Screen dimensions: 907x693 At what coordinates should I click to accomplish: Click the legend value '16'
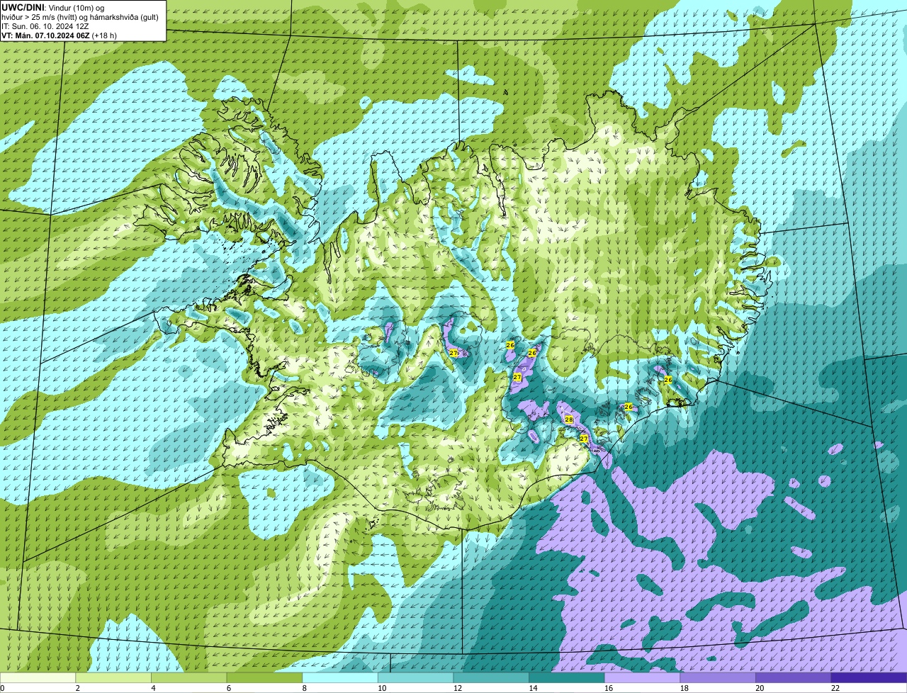click(x=609, y=688)
